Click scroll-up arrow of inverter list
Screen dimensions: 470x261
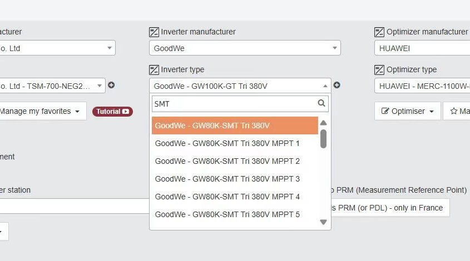click(x=323, y=123)
